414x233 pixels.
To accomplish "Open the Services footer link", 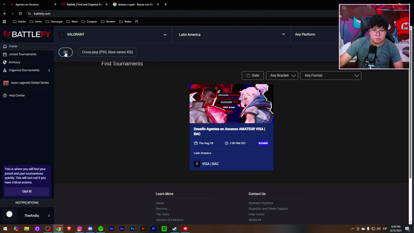I will 161,209.
